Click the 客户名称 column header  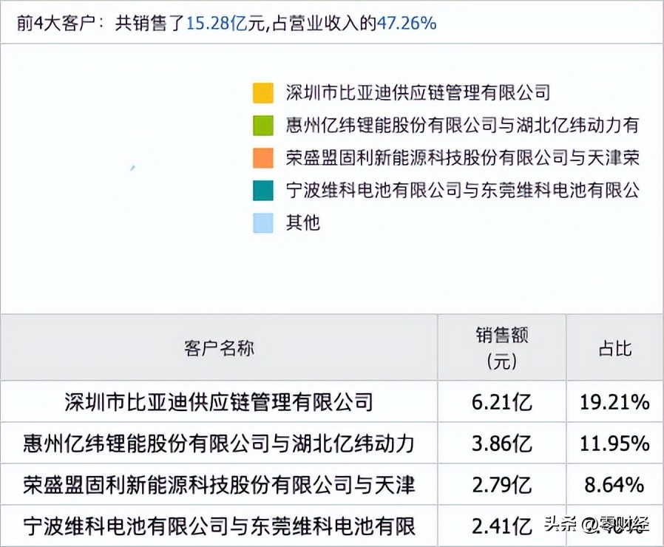pyautogui.click(x=218, y=347)
